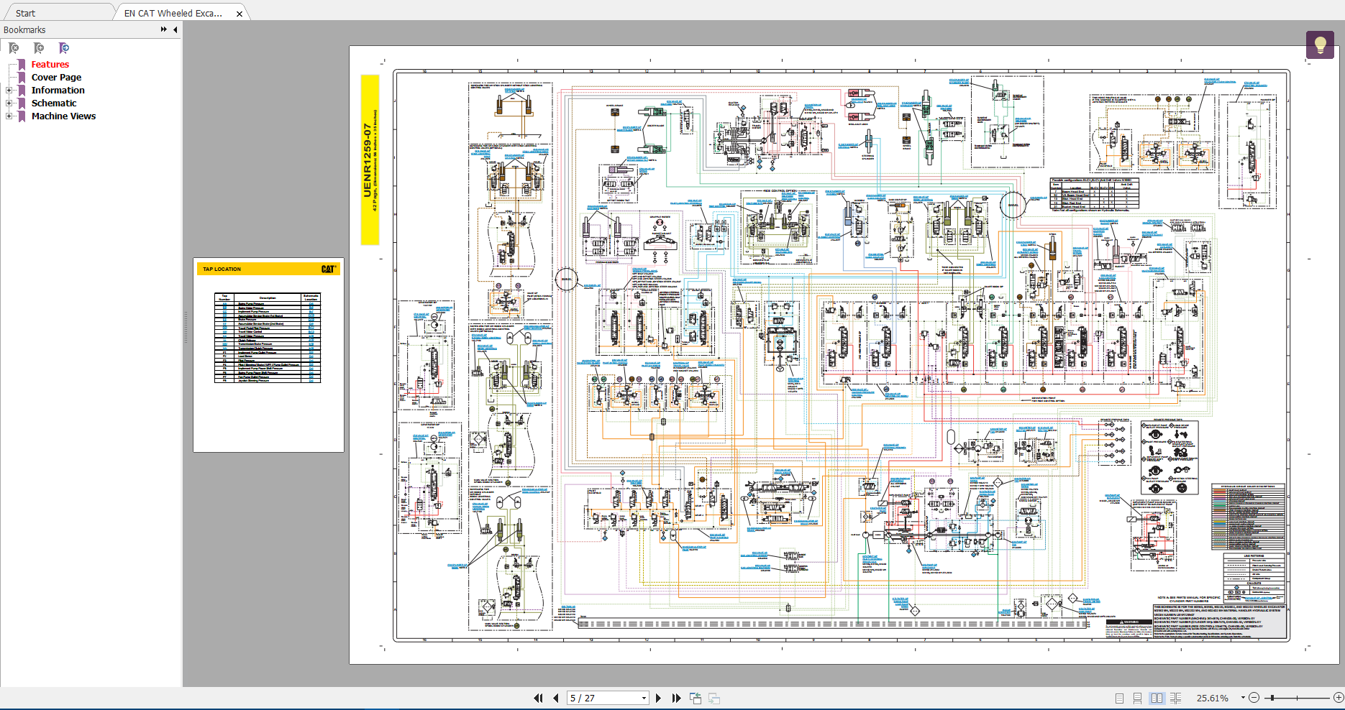Click the TAP LOCATION page thumbnail
1345x710 pixels.
click(x=268, y=355)
